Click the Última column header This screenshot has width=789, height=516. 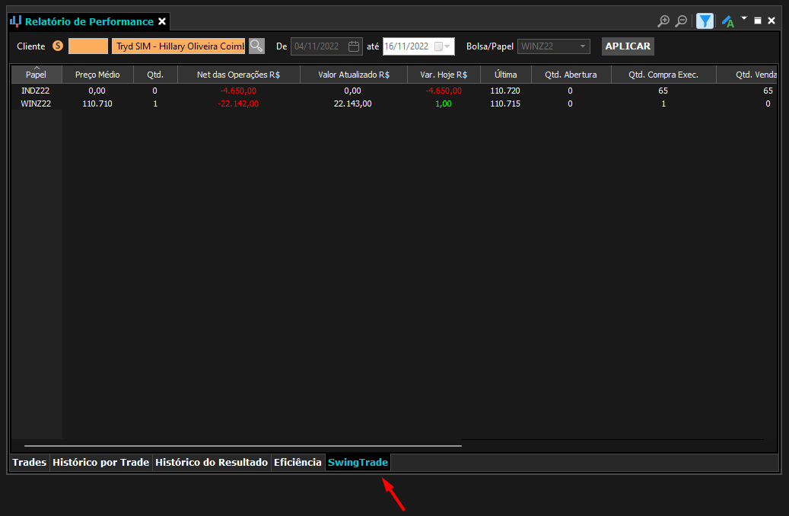point(506,75)
